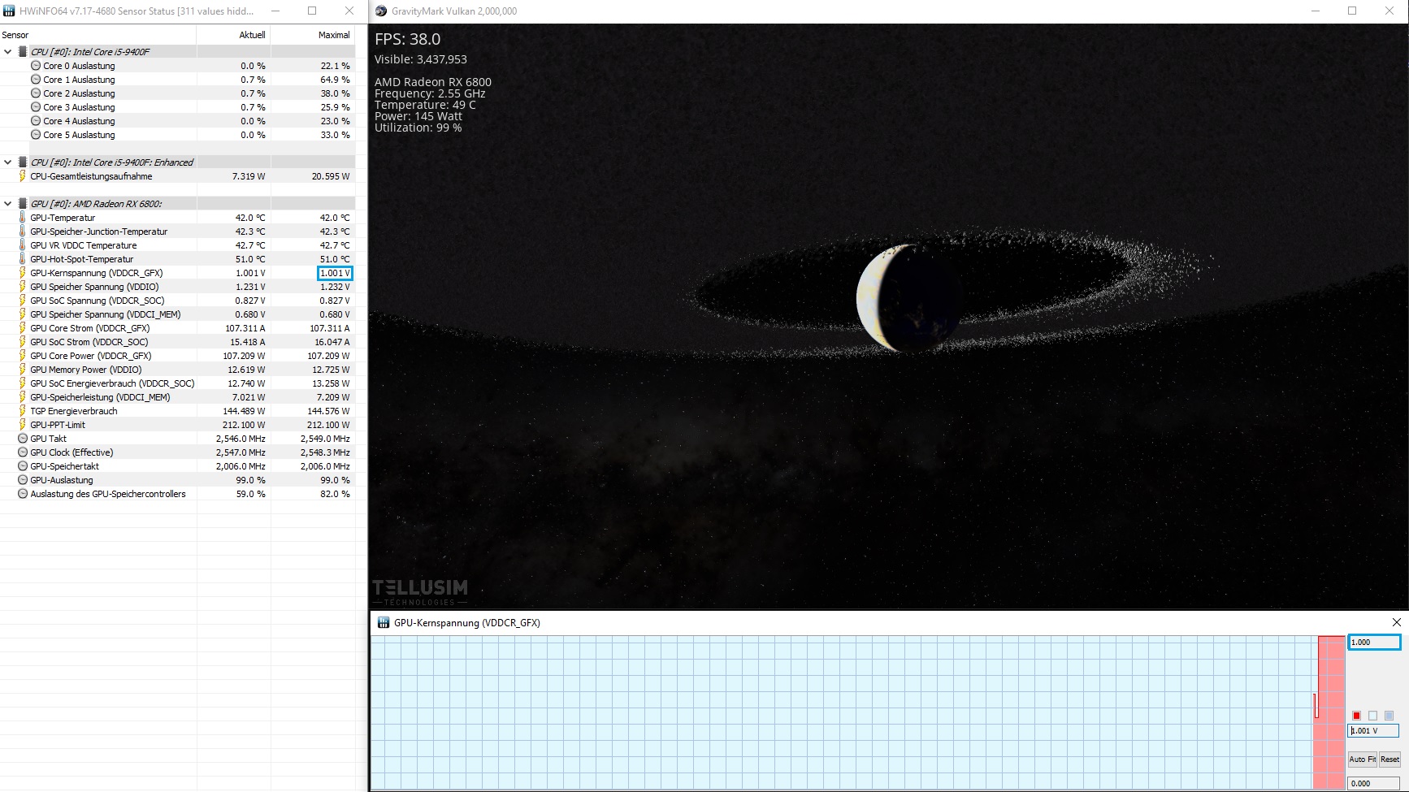
Task: Click the GPU Speicher Spannung (VDDIO) lightning icon
Action: coord(23,287)
